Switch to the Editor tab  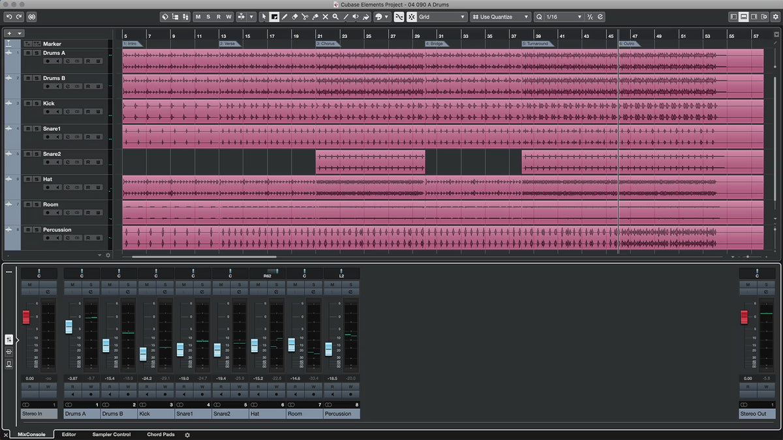[69, 435]
